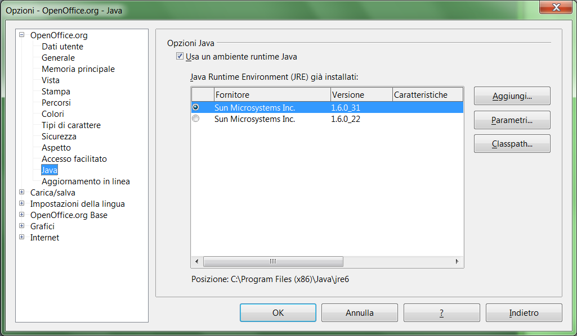Open Accesso facilitato settings

click(x=74, y=159)
